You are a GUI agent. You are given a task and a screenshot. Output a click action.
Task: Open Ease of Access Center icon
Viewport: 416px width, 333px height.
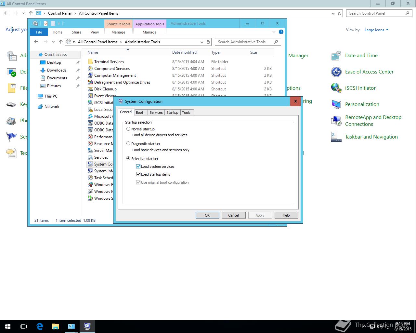click(336, 72)
